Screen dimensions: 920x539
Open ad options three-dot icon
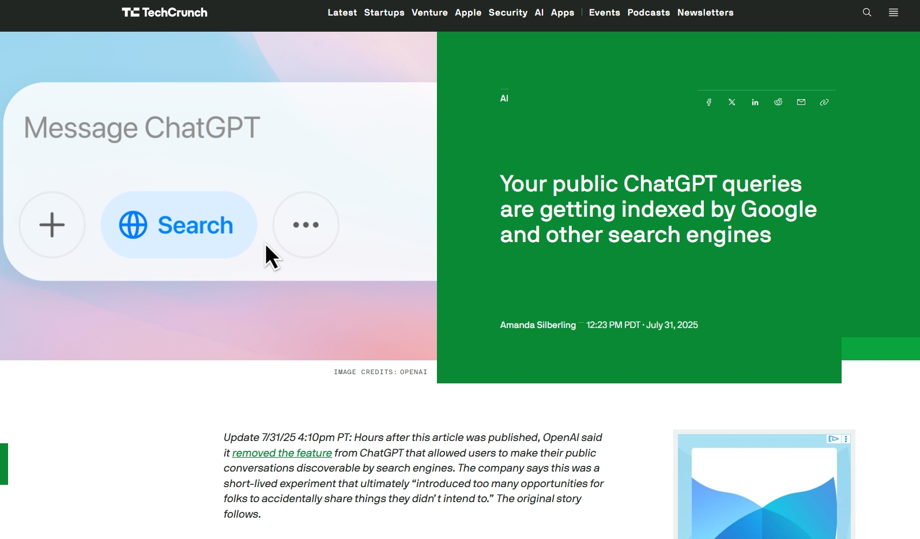[846, 439]
